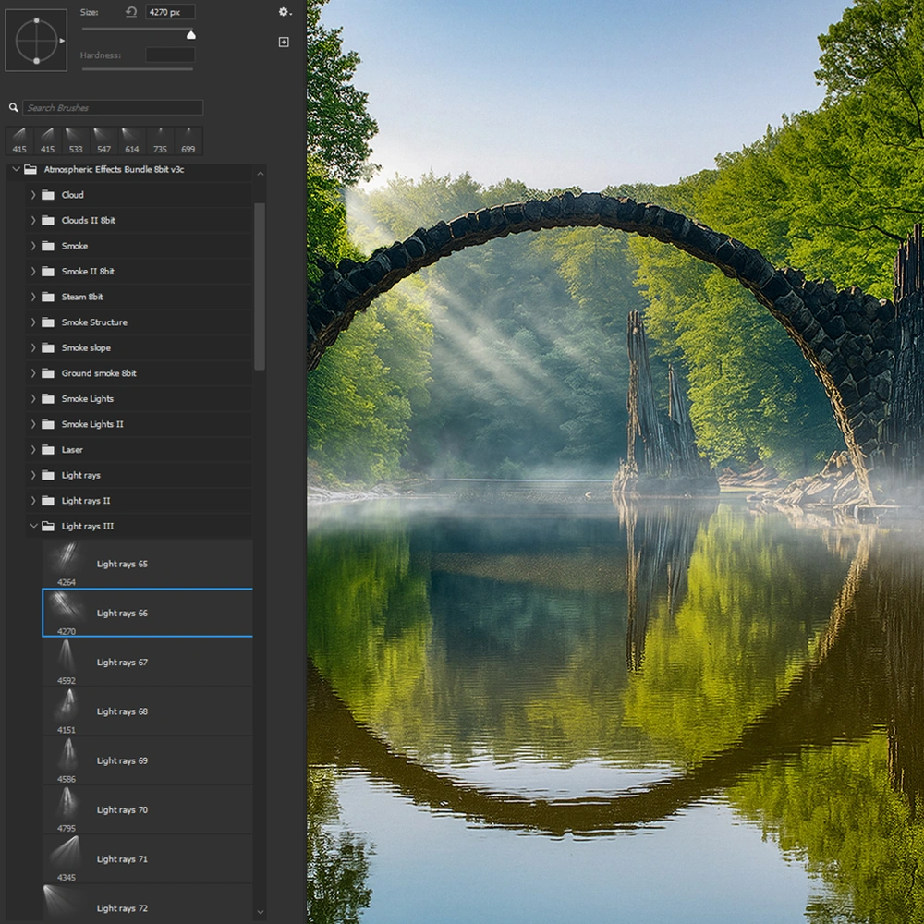Click the search magnifier icon
Image resolution: width=924 pixels, height=924 pixels.
pos(14,108)
